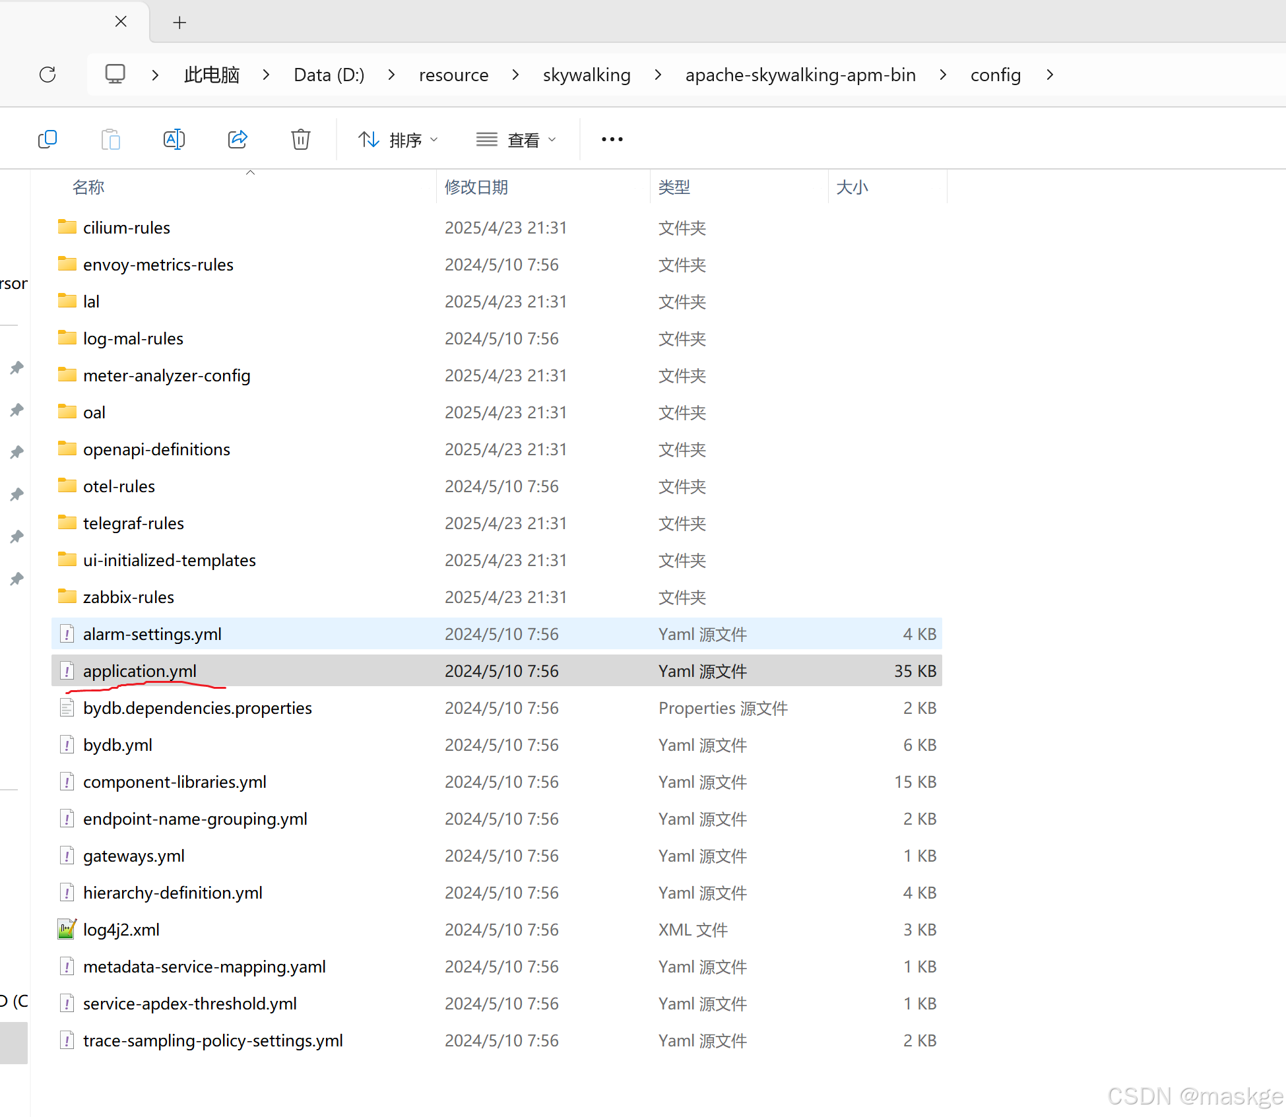
Task: Click the Delete trash can icon
Action: pos(301,139)
